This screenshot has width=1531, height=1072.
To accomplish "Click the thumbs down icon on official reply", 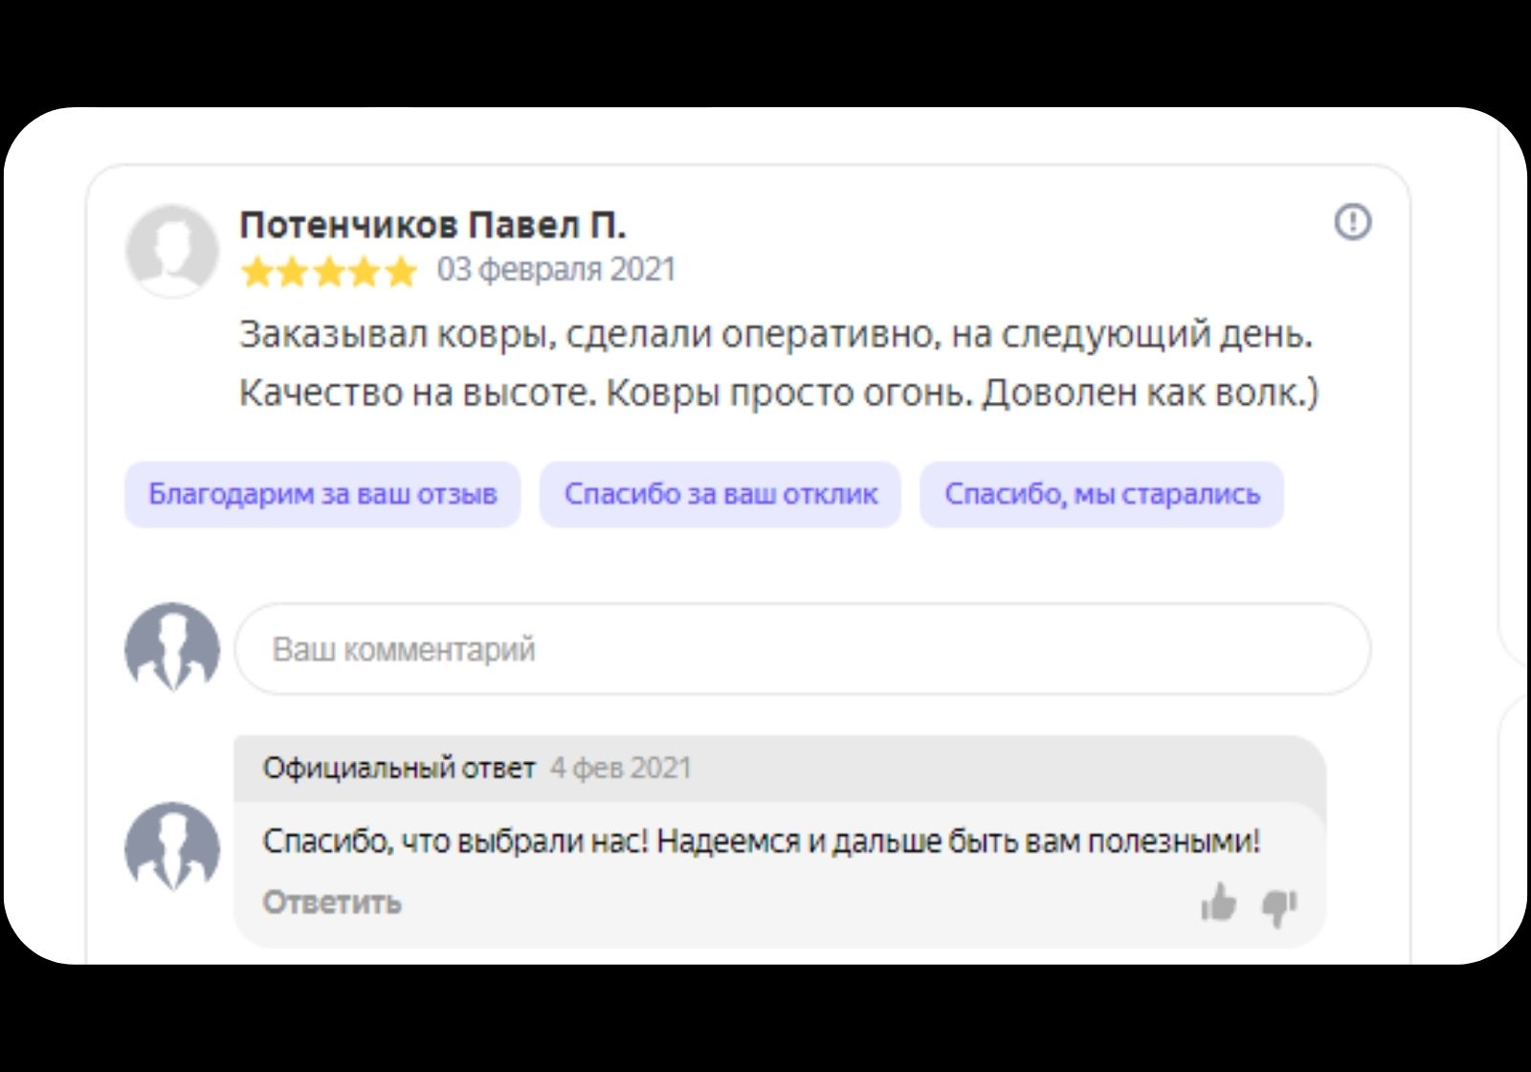I will pyautogui.click(x=1278, y=904).
